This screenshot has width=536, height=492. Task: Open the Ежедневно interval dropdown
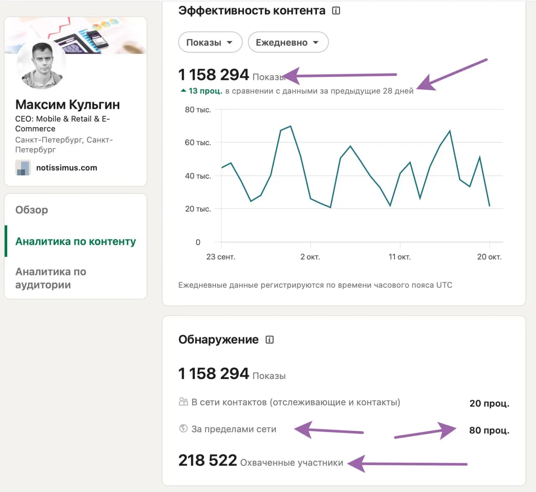pyautogui.click(x=288, y=42)
